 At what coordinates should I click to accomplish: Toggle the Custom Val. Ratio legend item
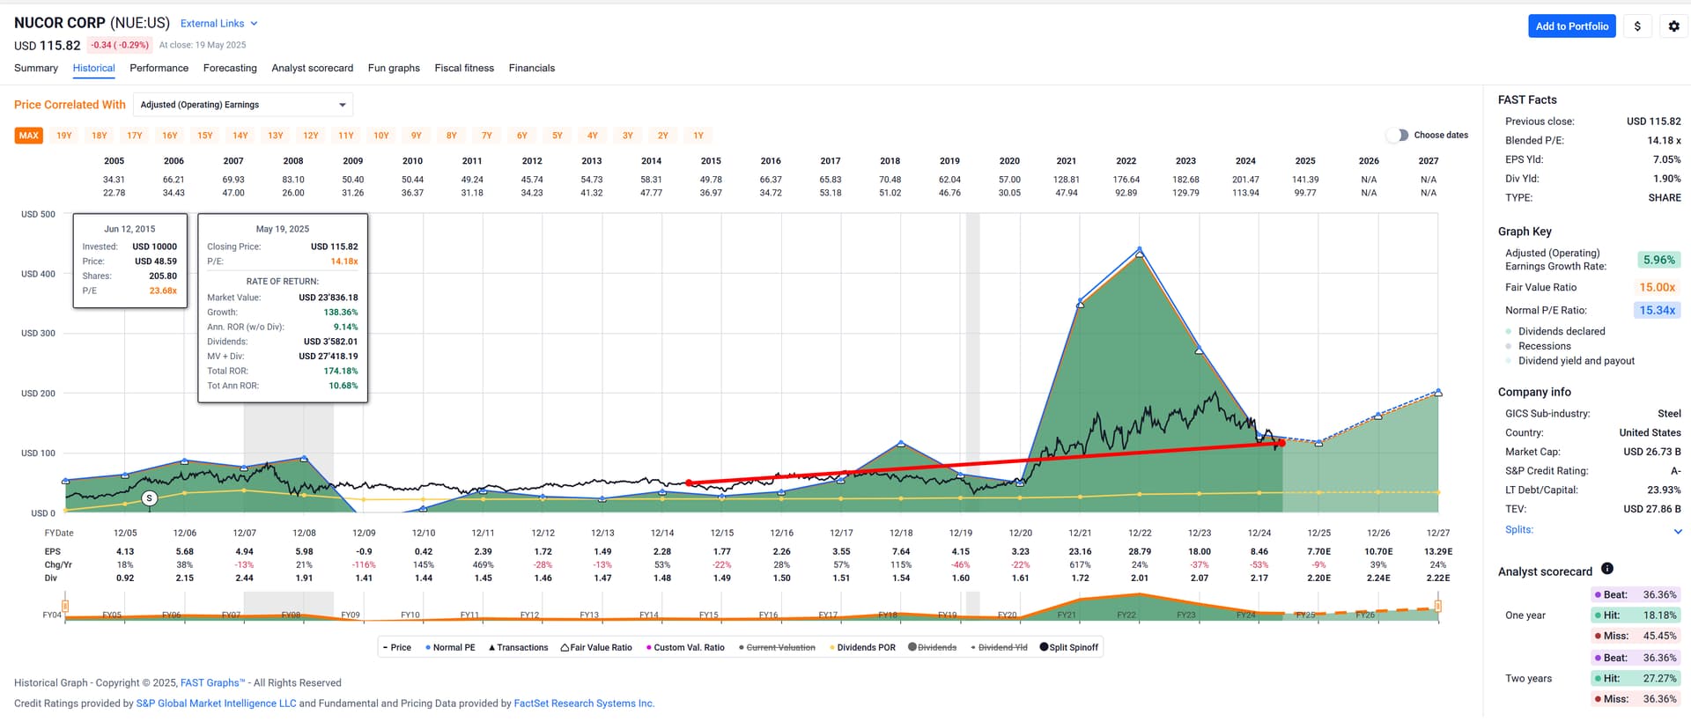[x=685, y=647]
